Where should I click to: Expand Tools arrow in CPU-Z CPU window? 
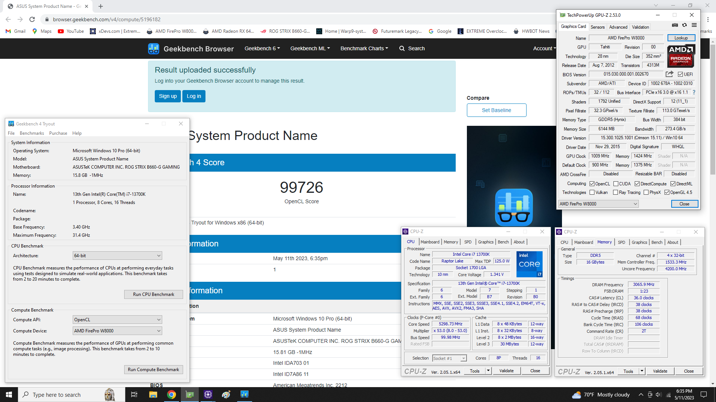488,371
